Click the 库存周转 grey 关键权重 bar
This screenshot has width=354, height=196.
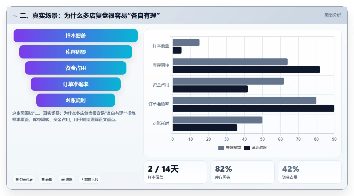pyautogui.click(x=230, y=62)
